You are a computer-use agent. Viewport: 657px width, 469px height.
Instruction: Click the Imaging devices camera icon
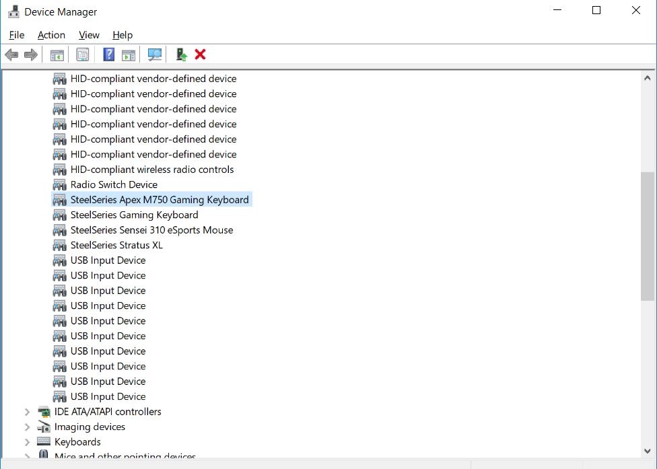point(44,427)
